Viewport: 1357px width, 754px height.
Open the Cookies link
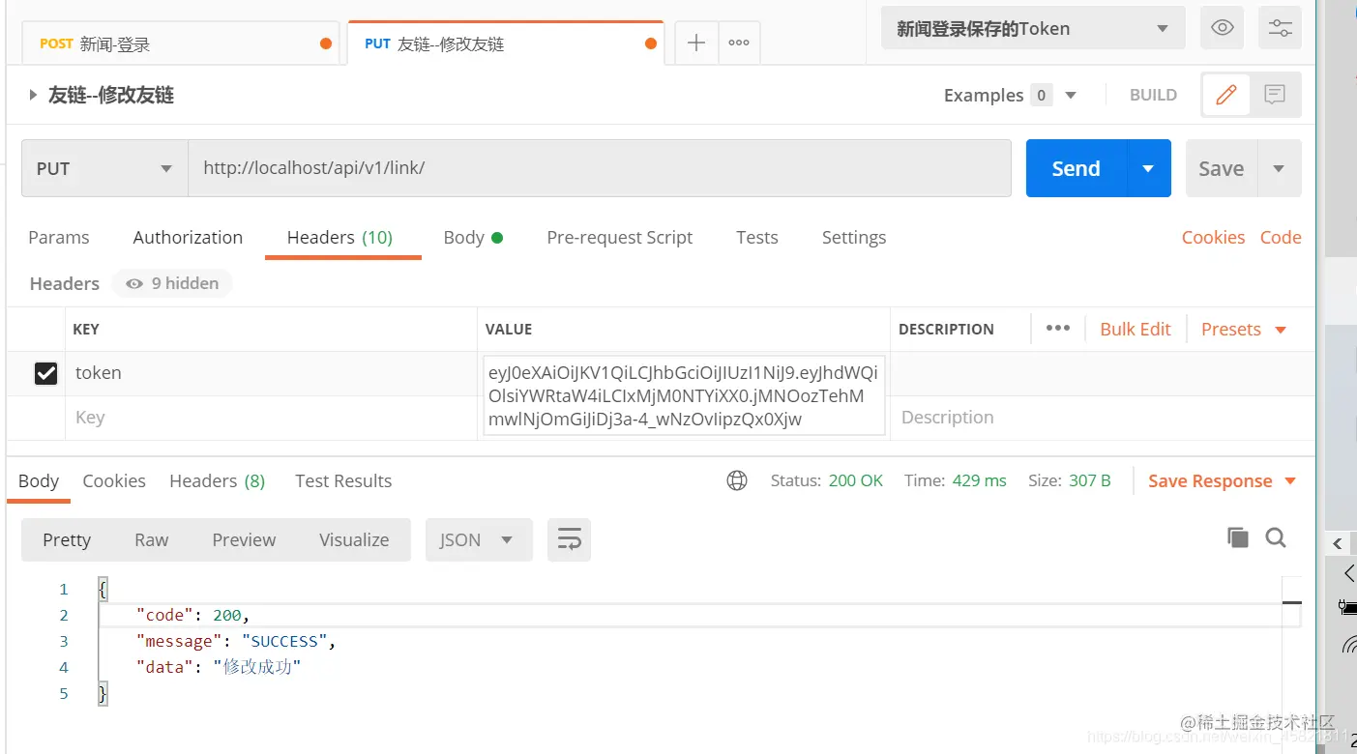coord(1213,237)
